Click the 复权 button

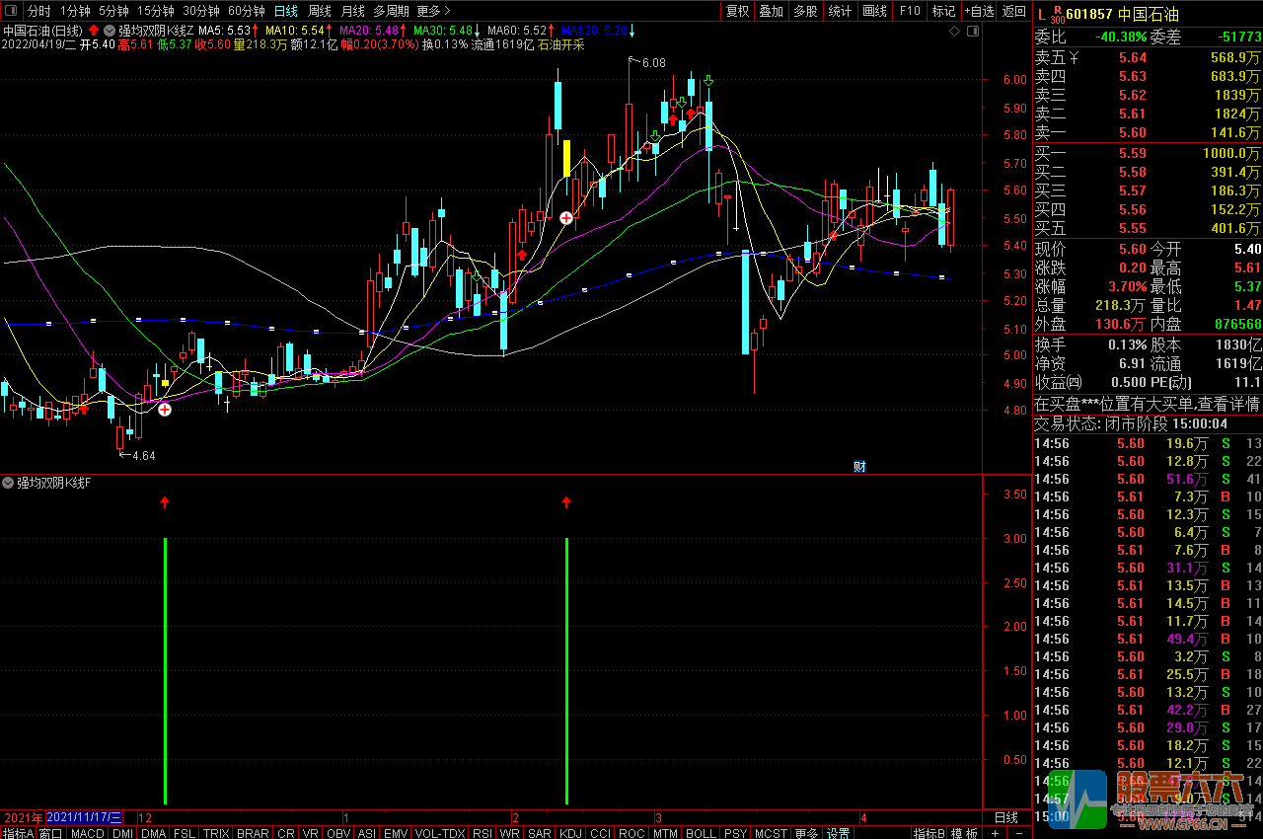[737, 11]
